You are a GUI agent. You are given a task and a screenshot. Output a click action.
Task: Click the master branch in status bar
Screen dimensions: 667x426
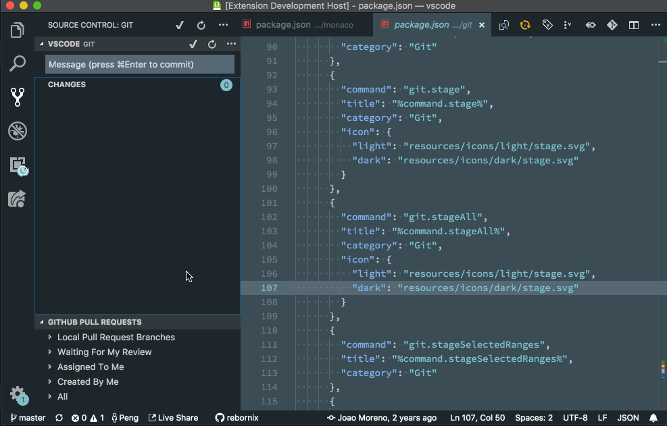coord(28,418)
